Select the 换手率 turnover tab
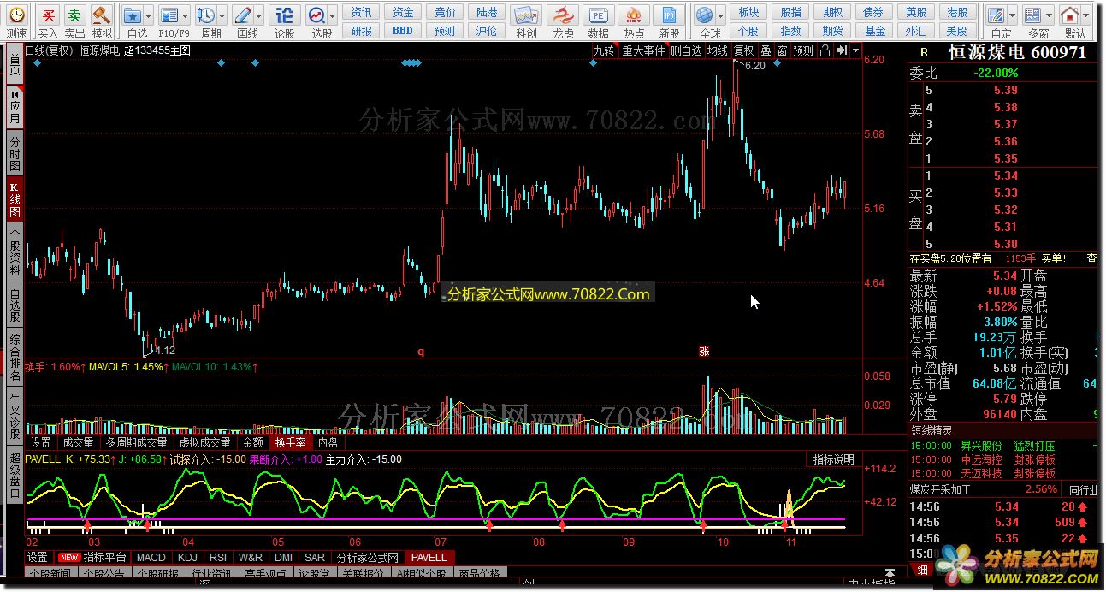Screen dimensions: 1106x592 click(x=290, y=442)
